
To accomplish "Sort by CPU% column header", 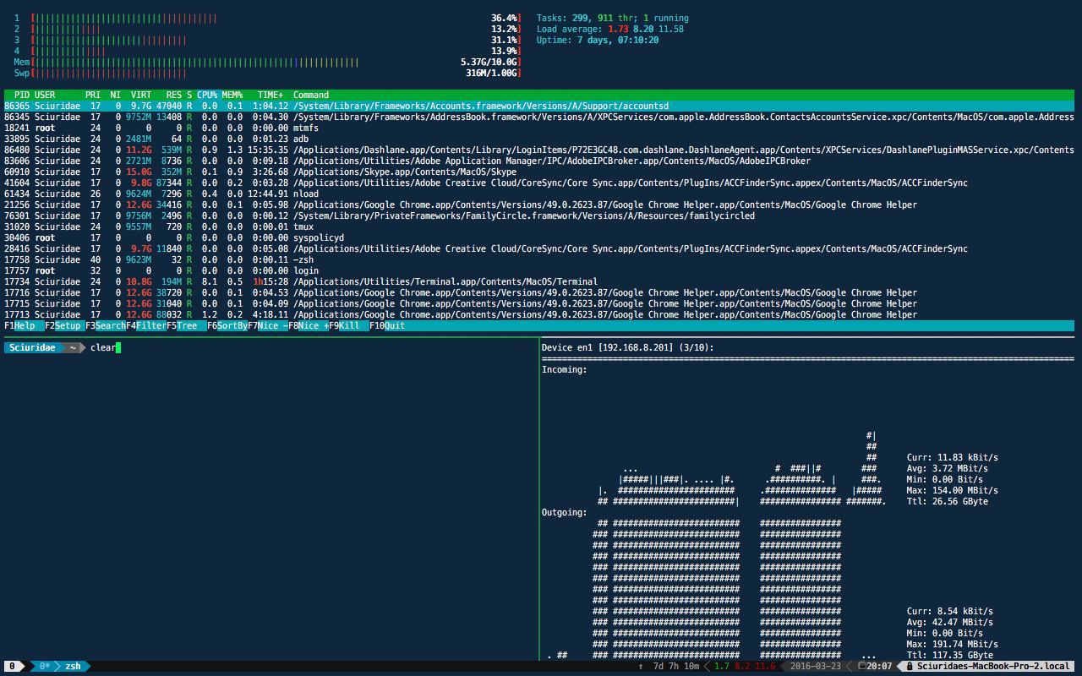I will pos(207,95).
